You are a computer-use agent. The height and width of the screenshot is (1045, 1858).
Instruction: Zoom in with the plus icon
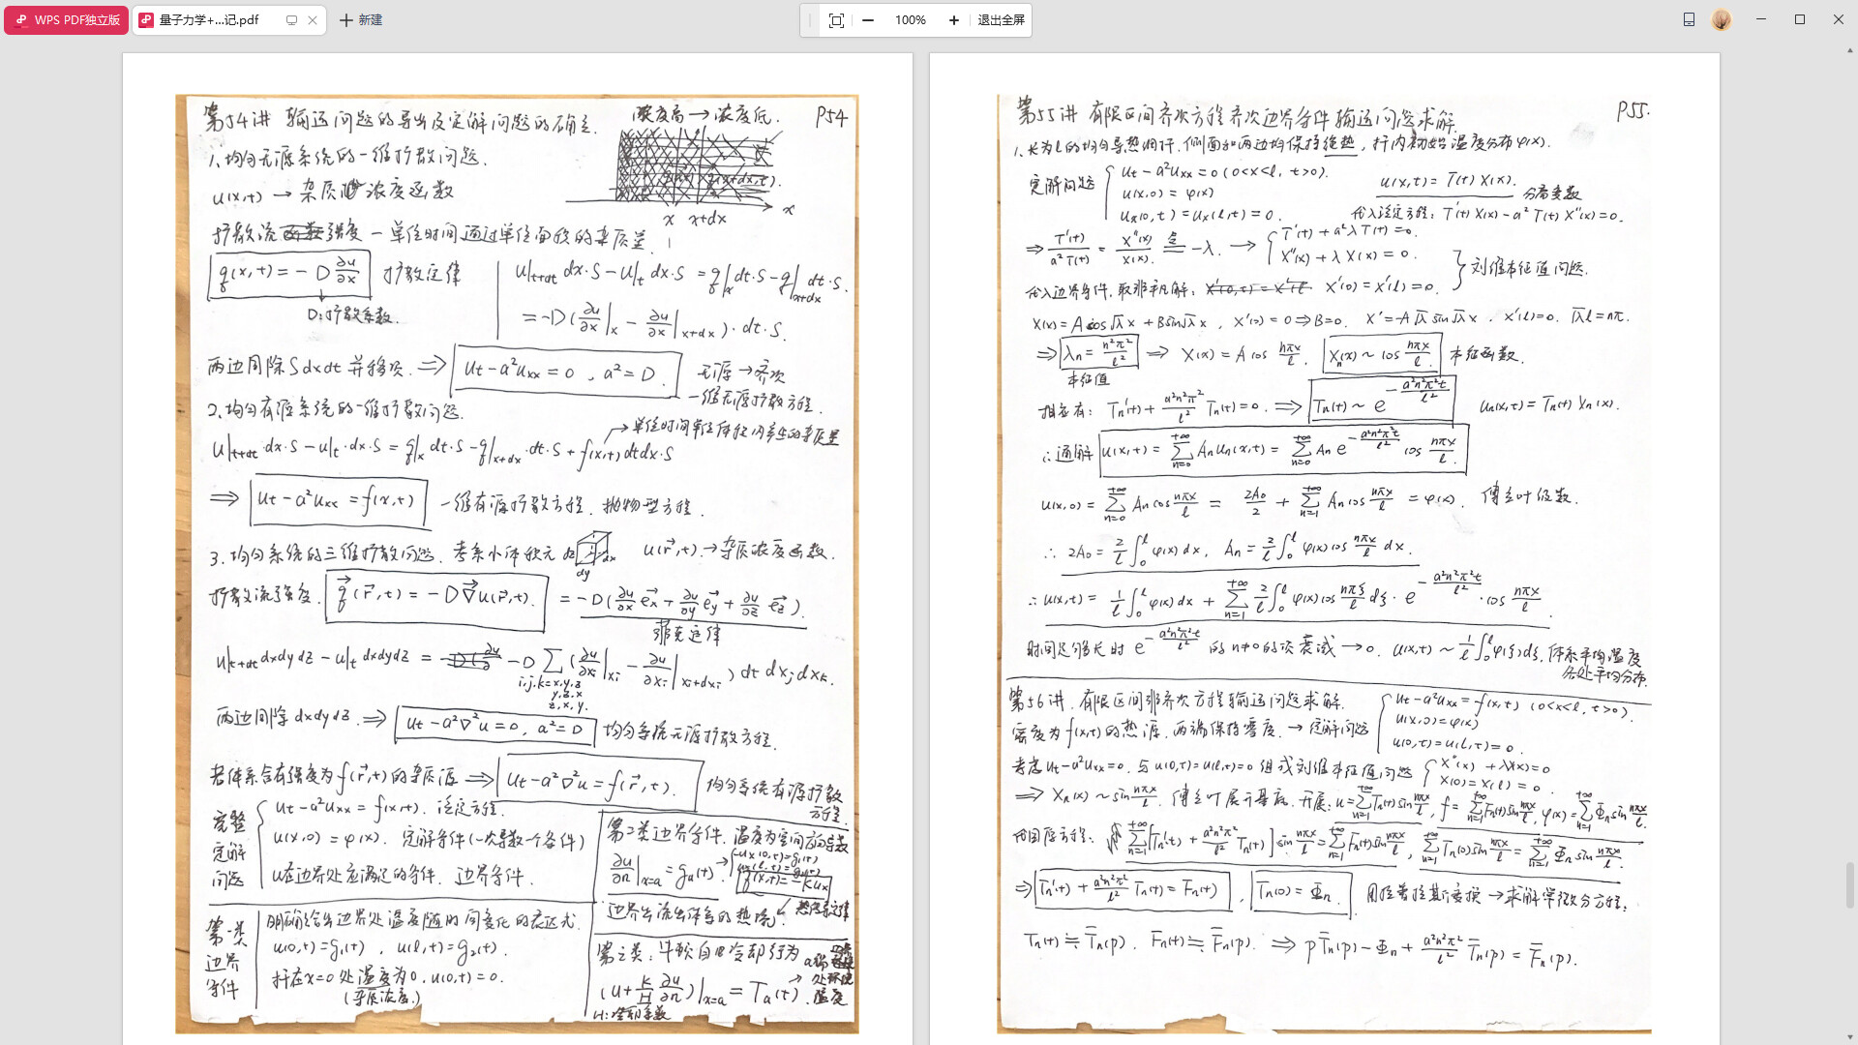(x=954, y=20)
